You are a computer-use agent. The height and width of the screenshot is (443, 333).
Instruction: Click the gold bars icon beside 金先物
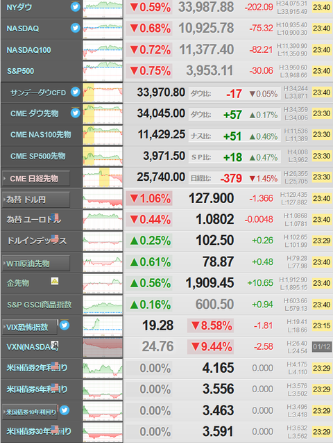pyautogui.click(x=55, y=281)
